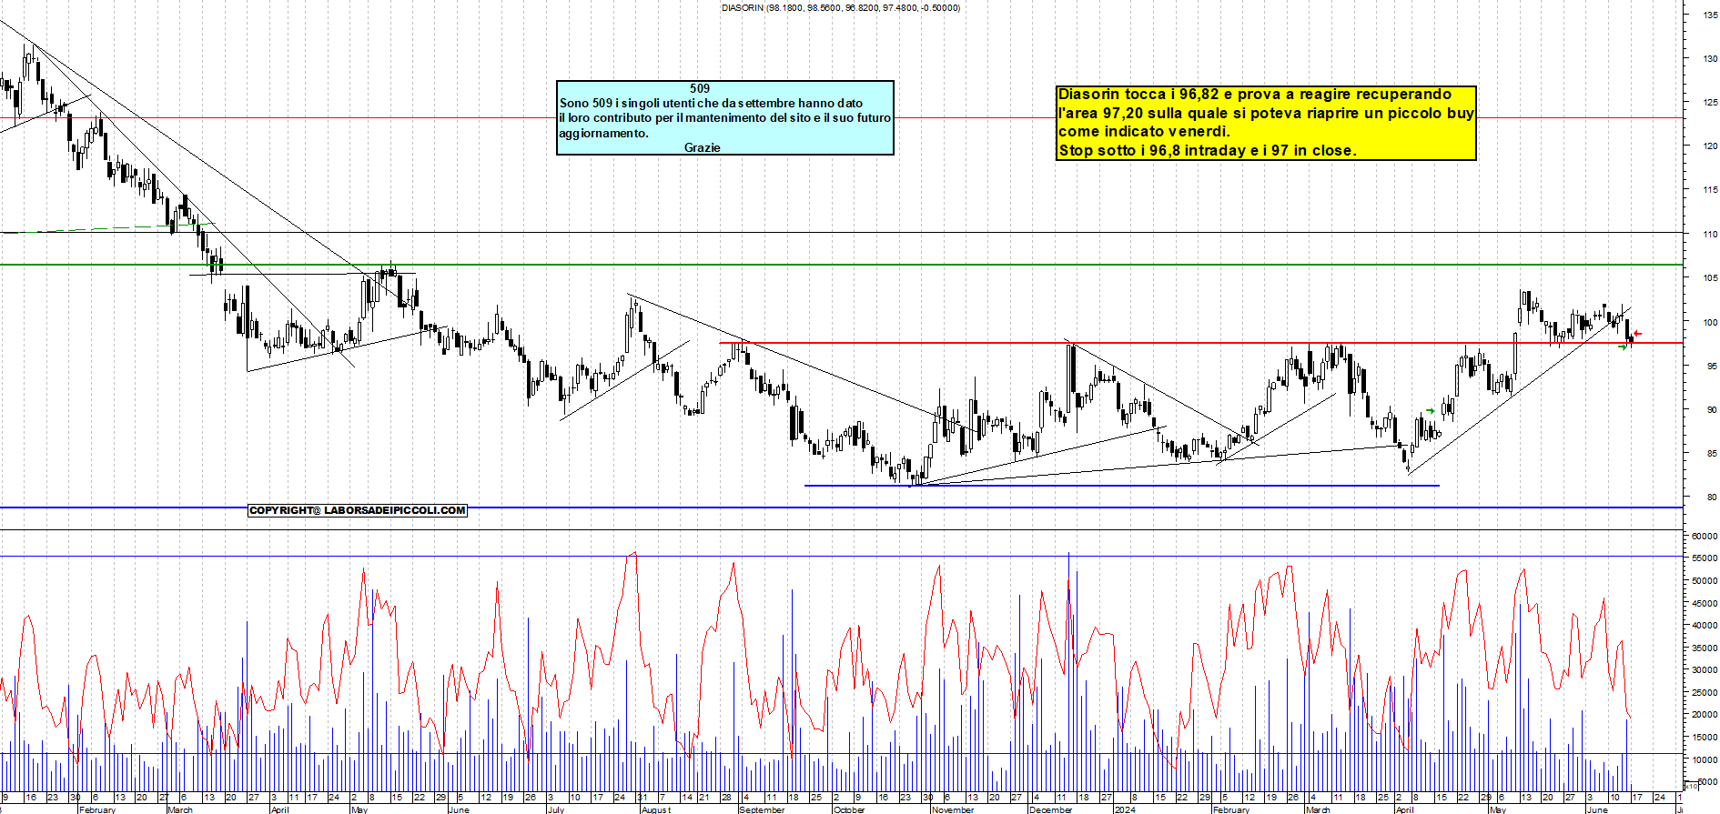Click price axis label 115
1720x814 pixels.
pyautogui.click(x=1710, y=190)
